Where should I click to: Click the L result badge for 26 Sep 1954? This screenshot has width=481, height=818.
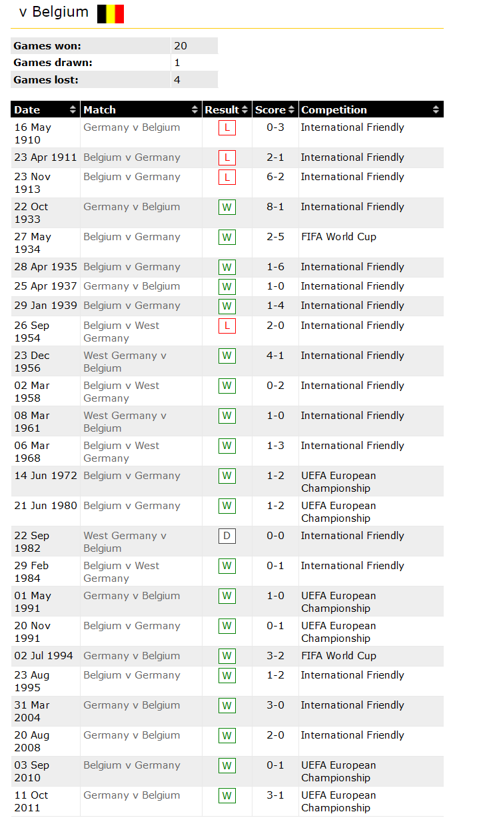(227, 326)
